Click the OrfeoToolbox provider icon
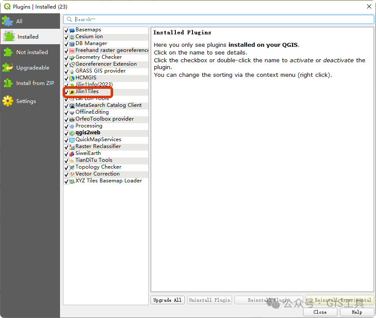The image size is (376, 318). (x=72, y=120)
